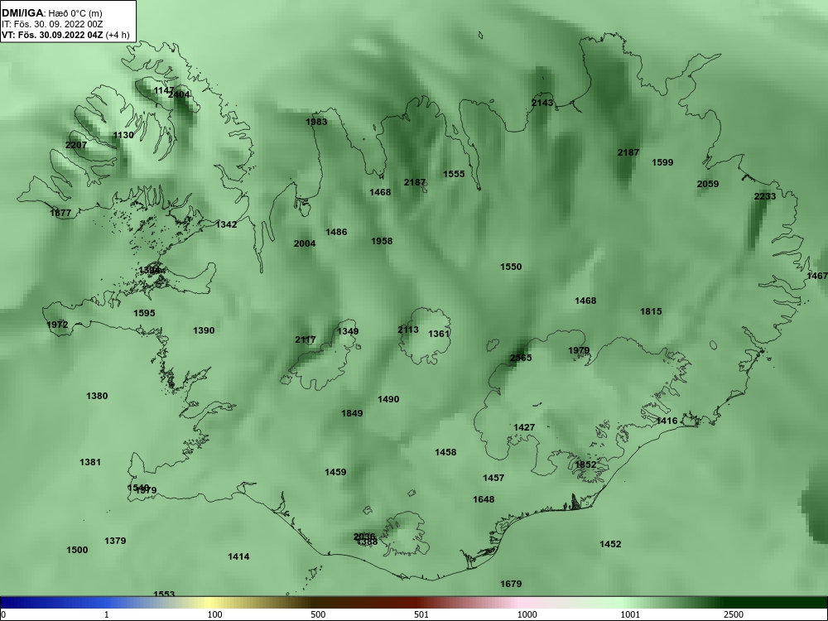
Task: Select the 1427 value
Action: [x=524, y=428]
